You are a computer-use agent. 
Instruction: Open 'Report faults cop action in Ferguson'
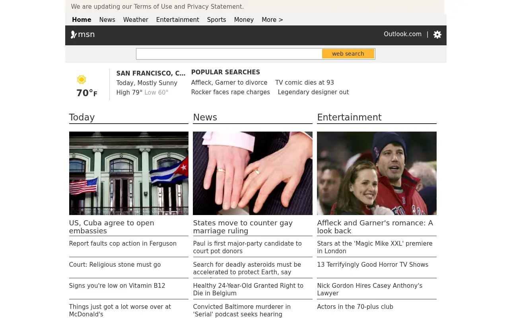(123, 244)
